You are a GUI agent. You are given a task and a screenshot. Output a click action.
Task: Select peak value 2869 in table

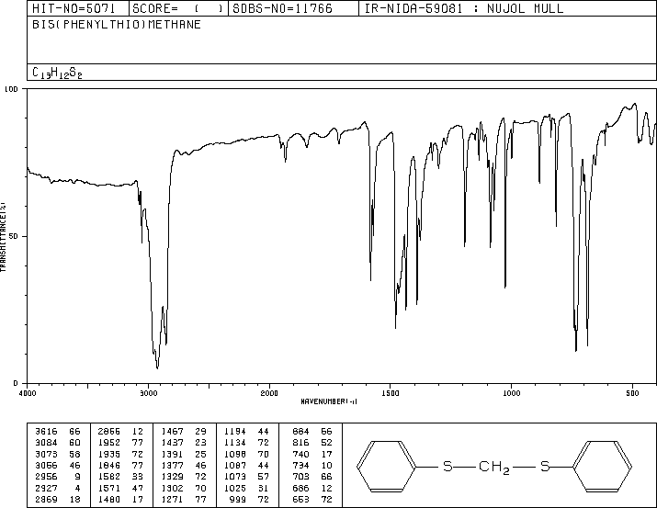46,499
